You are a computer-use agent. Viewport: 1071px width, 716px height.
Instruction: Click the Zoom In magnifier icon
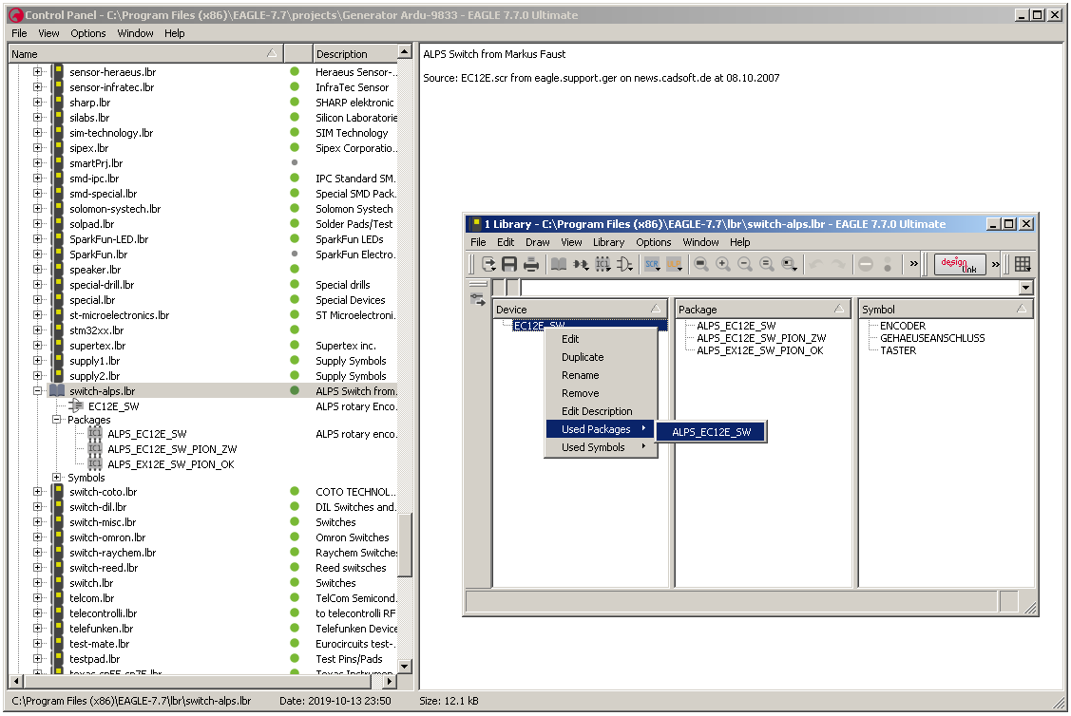723,265
